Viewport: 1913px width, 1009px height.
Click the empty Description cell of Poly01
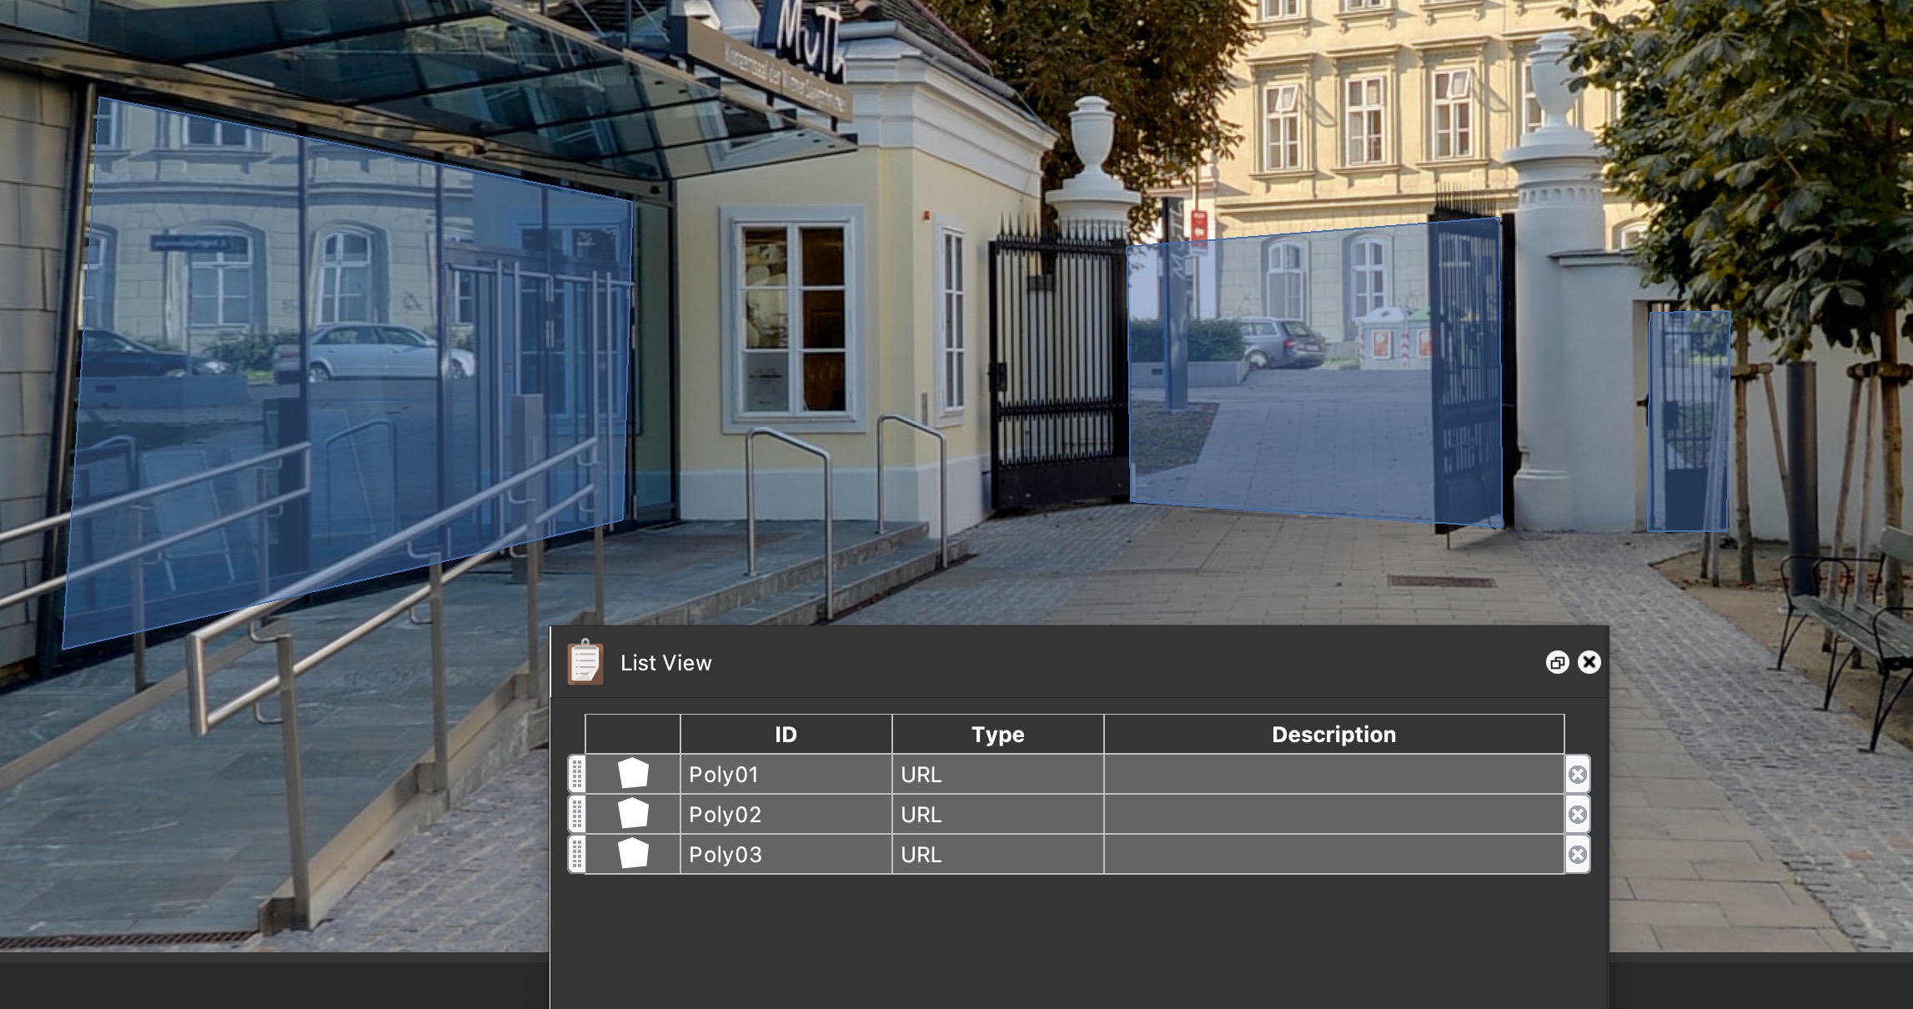point(1333,775)
